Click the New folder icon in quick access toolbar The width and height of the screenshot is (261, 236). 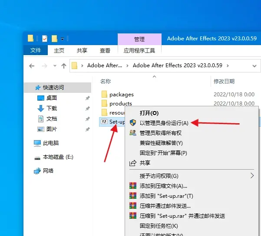click(x=54, y=39)
